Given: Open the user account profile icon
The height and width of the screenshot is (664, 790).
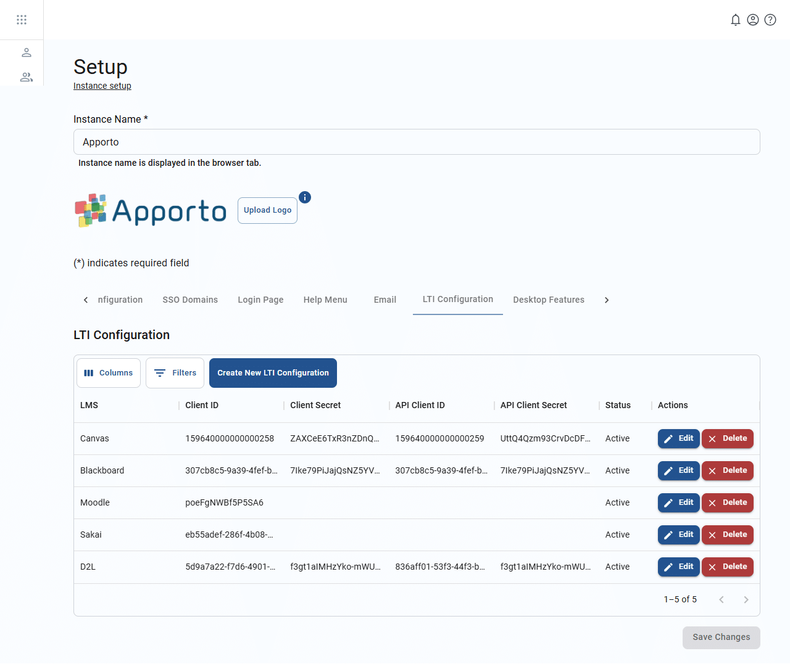Looking at the screenshot, I should [752, 20].
